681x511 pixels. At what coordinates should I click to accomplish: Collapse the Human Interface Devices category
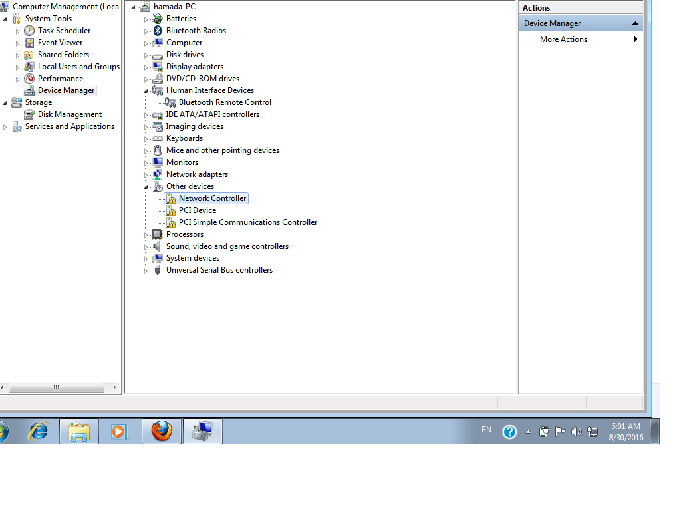(146, 90)
